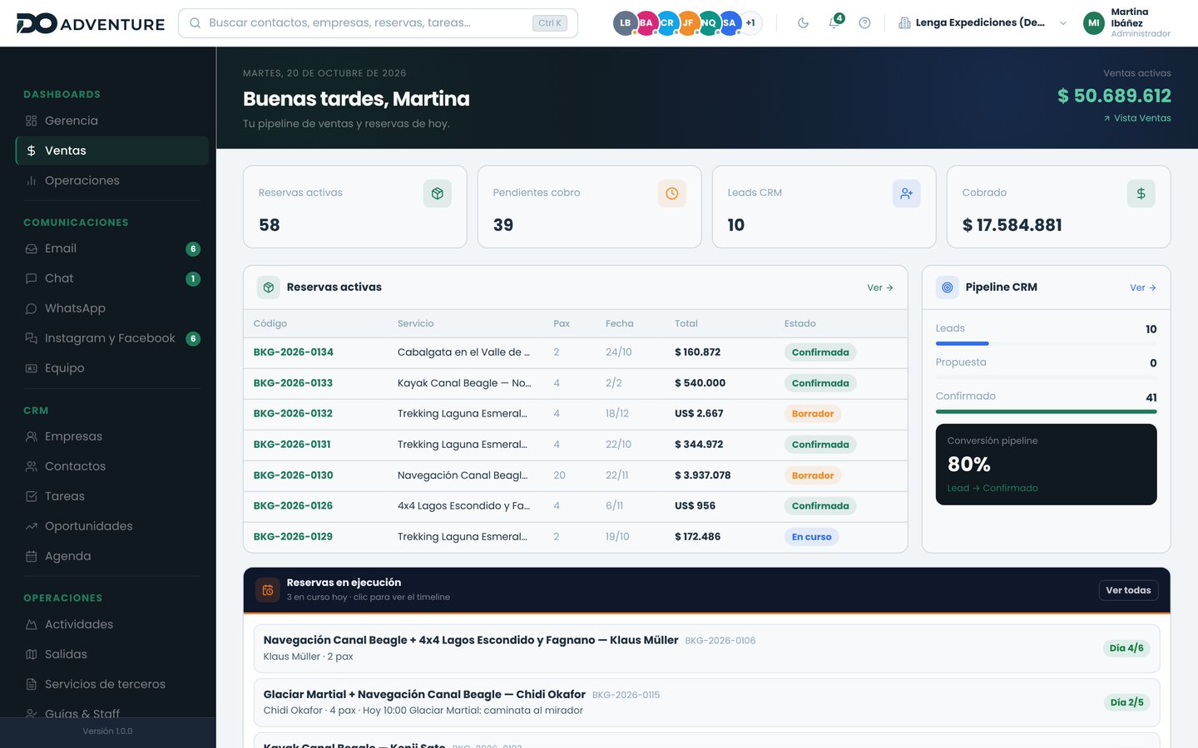Click the Tareas checkbox icon in sidebar
This screenshot has height=748, width=1198.
(x=32, y=496)
